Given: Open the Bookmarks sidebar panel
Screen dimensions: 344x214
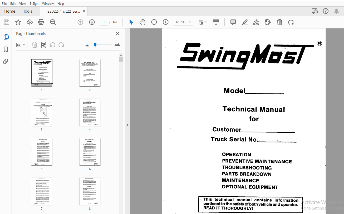Looking at the screenshot, I should (x=6, y=49).
